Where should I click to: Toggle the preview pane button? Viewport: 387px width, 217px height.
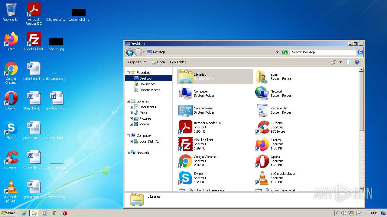pos(348,62)
